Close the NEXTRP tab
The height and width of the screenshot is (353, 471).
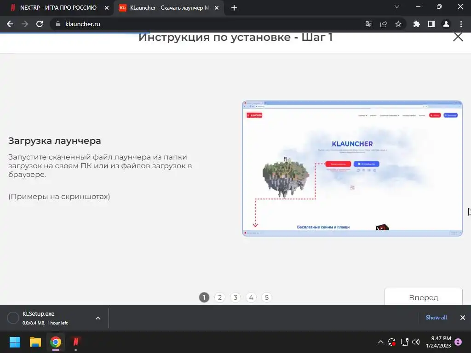tap(107, 8)
